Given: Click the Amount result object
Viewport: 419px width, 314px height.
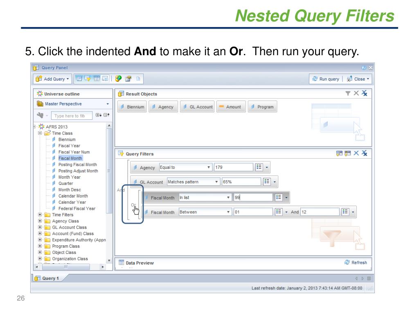Looking at the screenshot, I should [231, 107].
